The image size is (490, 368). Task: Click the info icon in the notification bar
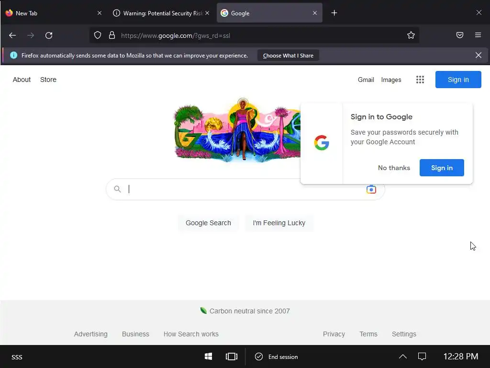click(14, 56)
